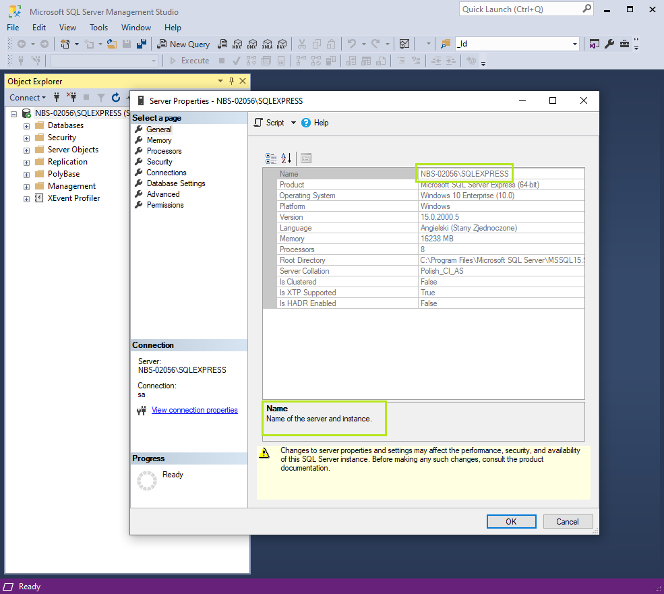664x594 pixels.
Task: Click the Activity Monitor wrench icon
Action: coord(609,43)
